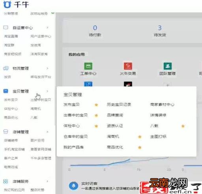Select 我的产品库 in the popup
The width and height of the screenshot is (202, 194).
[x=73, y=147]
